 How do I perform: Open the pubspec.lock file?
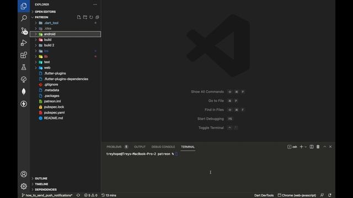coord(65,107)
